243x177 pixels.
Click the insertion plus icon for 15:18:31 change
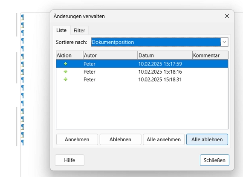click(66, 80)
